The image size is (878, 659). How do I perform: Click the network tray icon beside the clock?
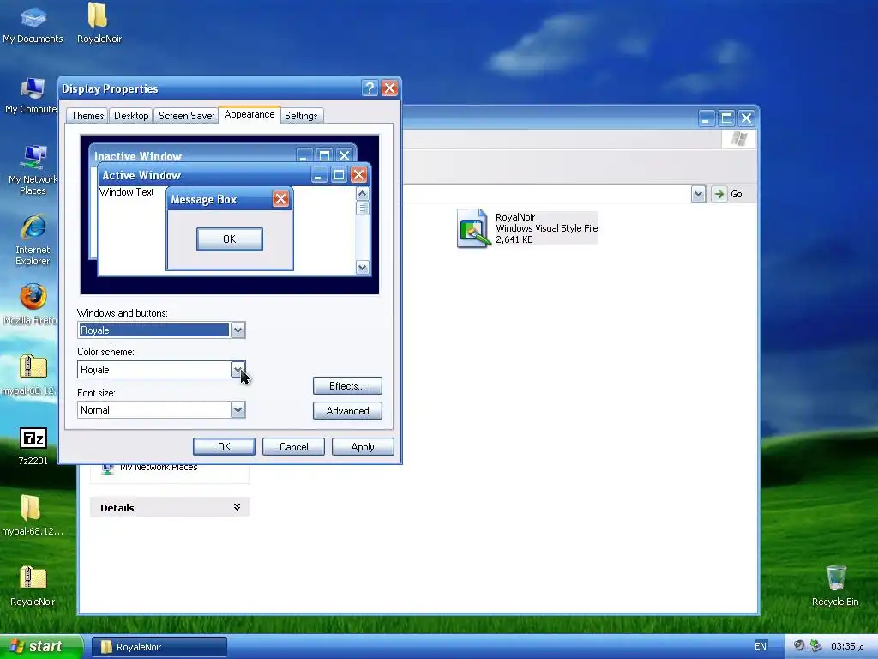point(816,645)
